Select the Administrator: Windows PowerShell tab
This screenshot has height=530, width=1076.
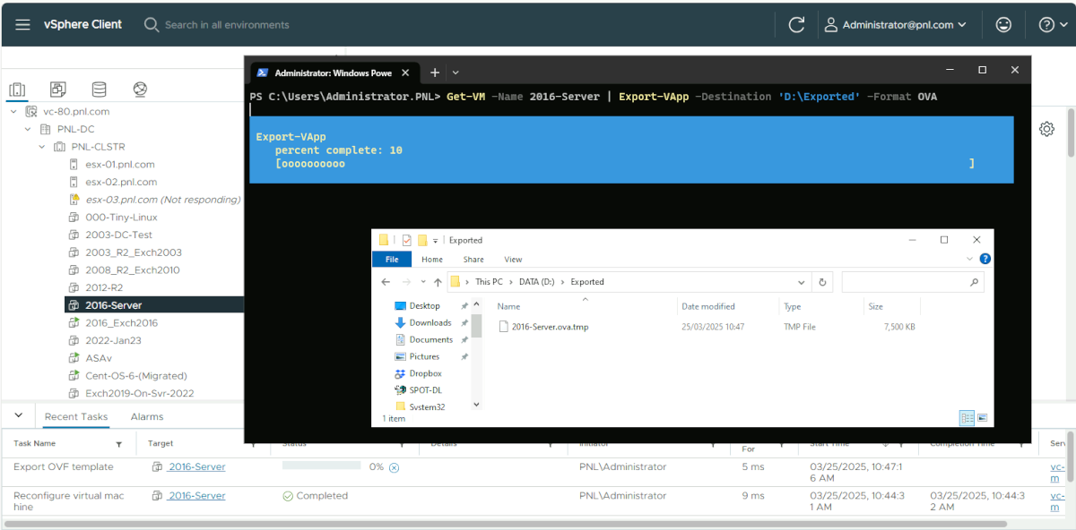click(333, 73)
